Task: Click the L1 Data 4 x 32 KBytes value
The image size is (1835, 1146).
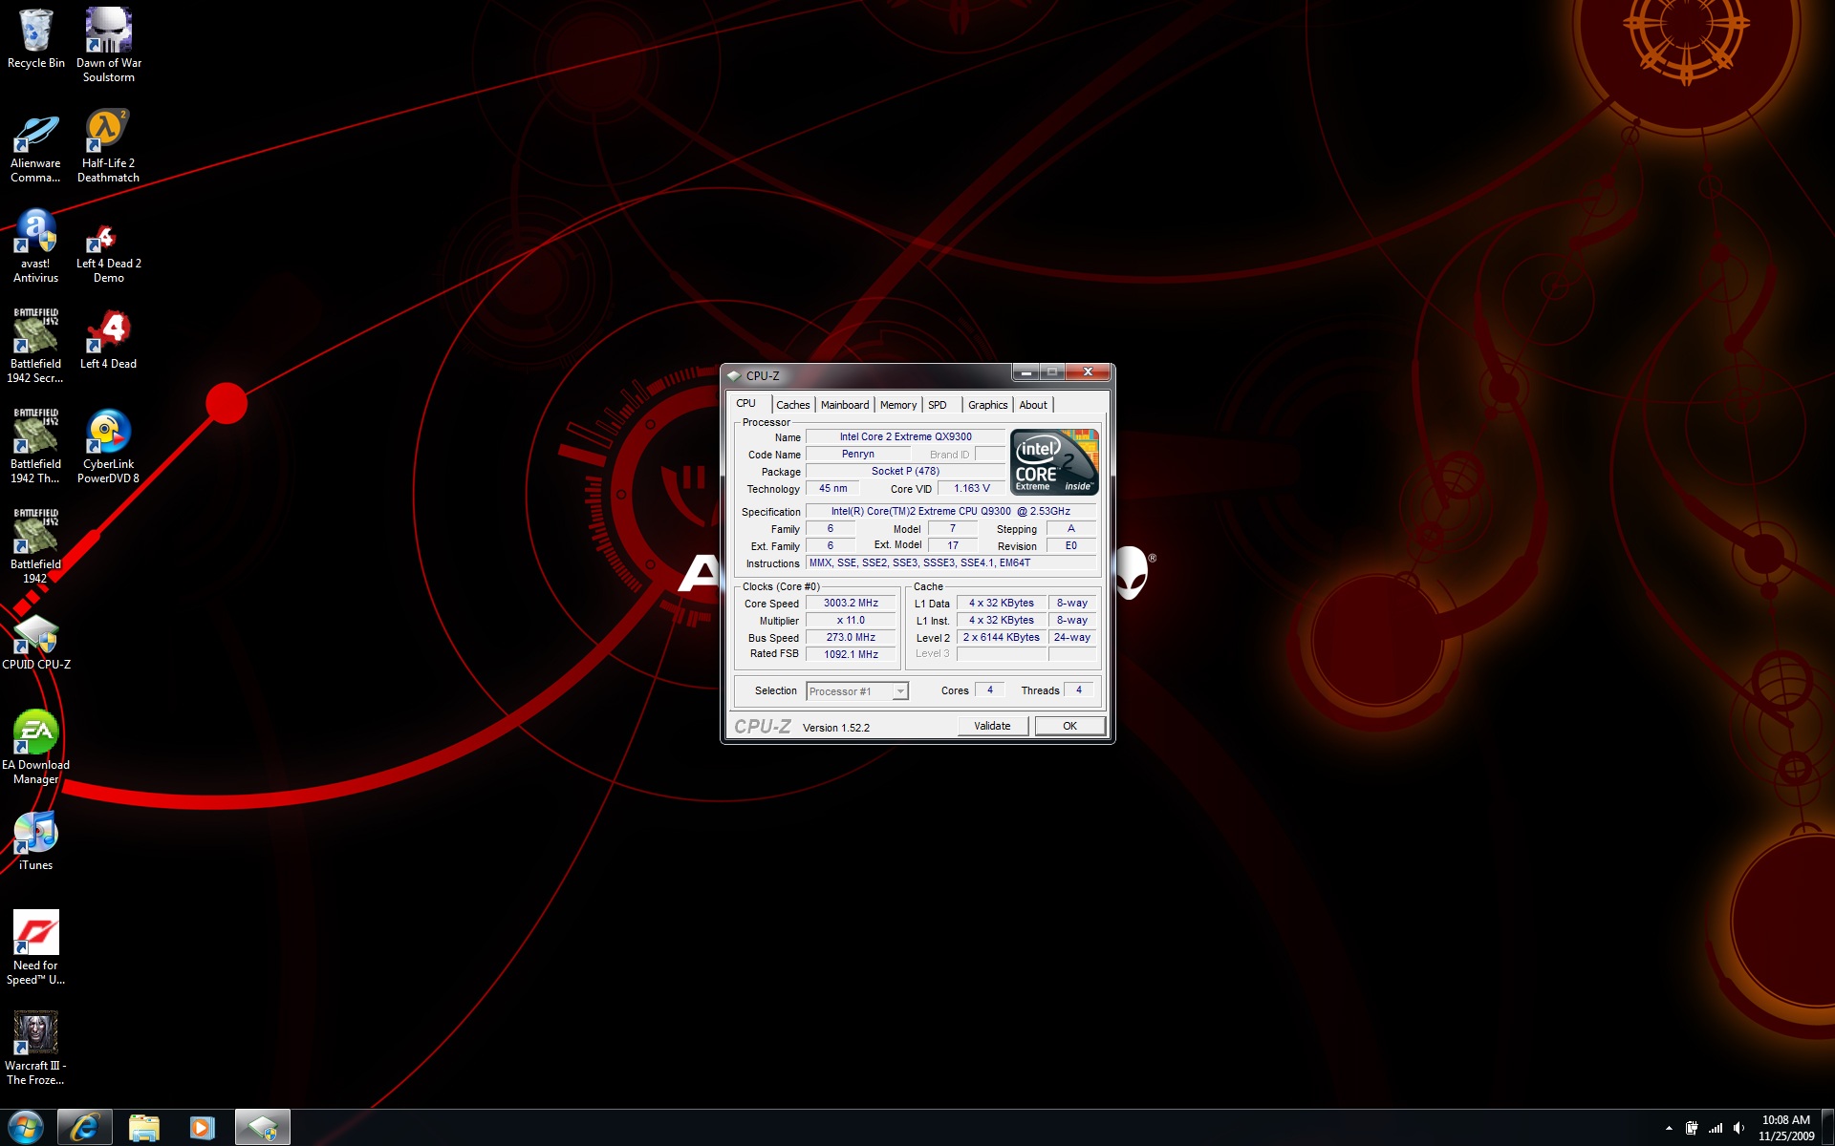Action: pyautogui.click(x=1001, y=604)
